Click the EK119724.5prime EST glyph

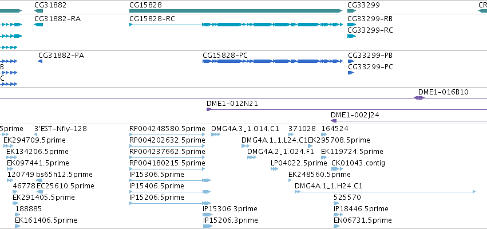[x=324, y=157]
